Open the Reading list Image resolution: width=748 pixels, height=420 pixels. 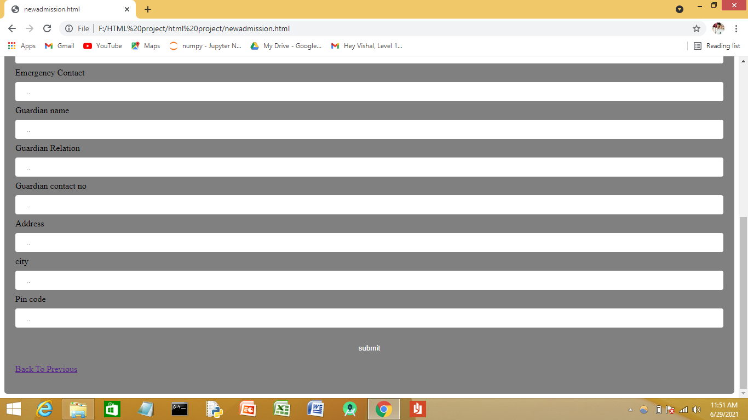(x=717, y=46)
